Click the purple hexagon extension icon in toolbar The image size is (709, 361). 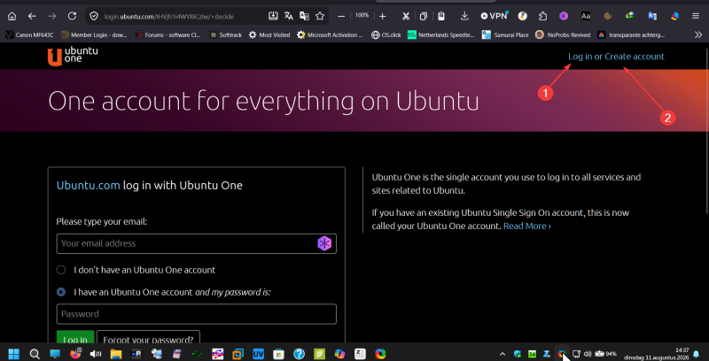(564, 16)
